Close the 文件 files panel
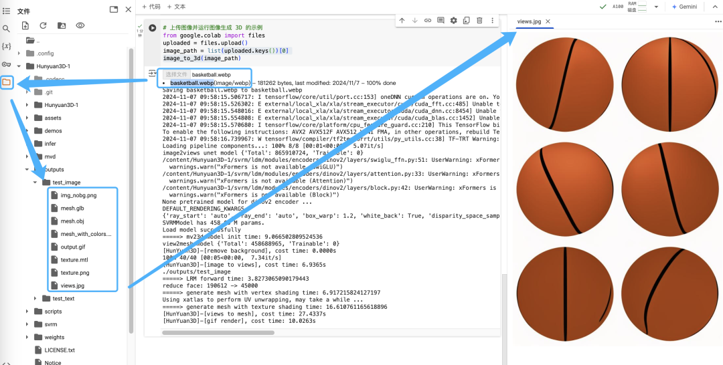This screenshot has width=723, height=365. [x=128, y=9]
